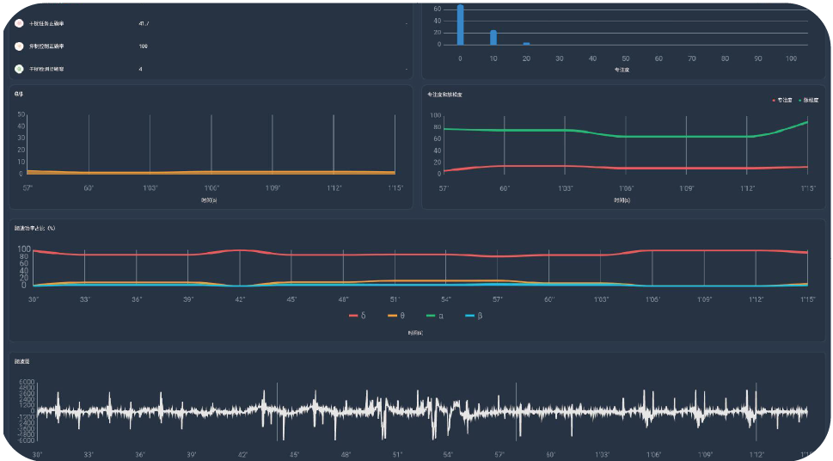833x461 pixels.
Task: Toggle the 放松度 series label in the legend
Action: click(810, 101)
